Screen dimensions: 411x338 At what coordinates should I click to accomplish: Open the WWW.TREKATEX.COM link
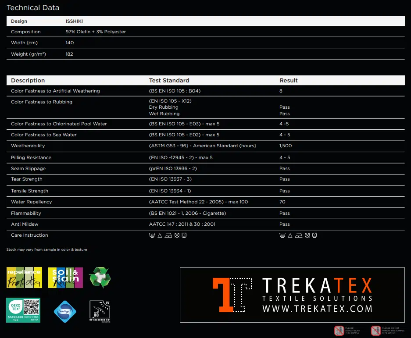pos(317,309)
